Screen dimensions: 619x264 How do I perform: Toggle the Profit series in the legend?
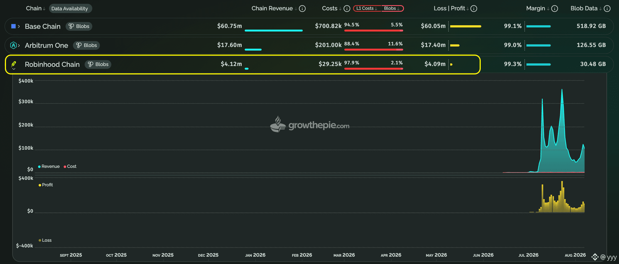[x=46, y=185]
